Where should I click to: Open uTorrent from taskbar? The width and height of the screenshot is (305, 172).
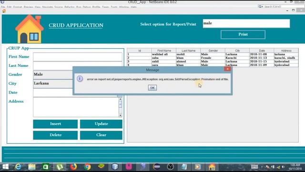click(60, 167)
